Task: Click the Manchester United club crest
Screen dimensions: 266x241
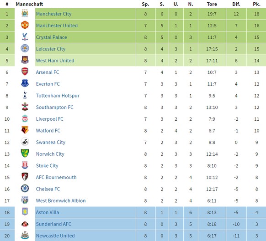Action: pos(25,25)
